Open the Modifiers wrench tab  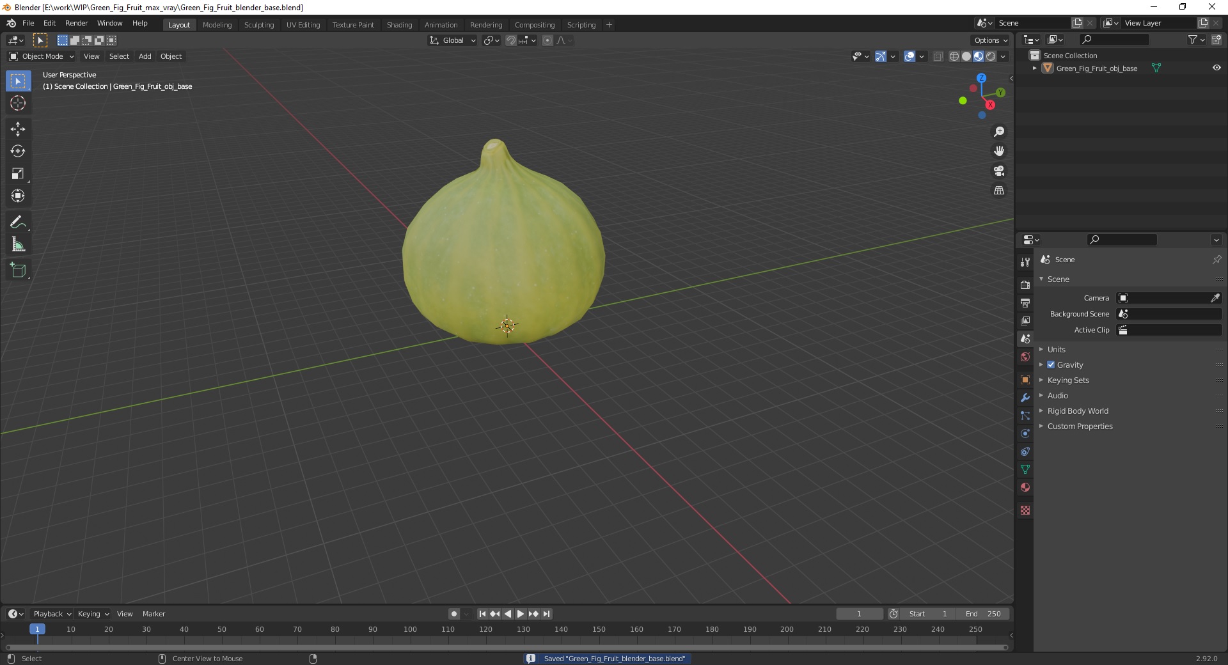pyautogui.click(x=1025, y=398)
